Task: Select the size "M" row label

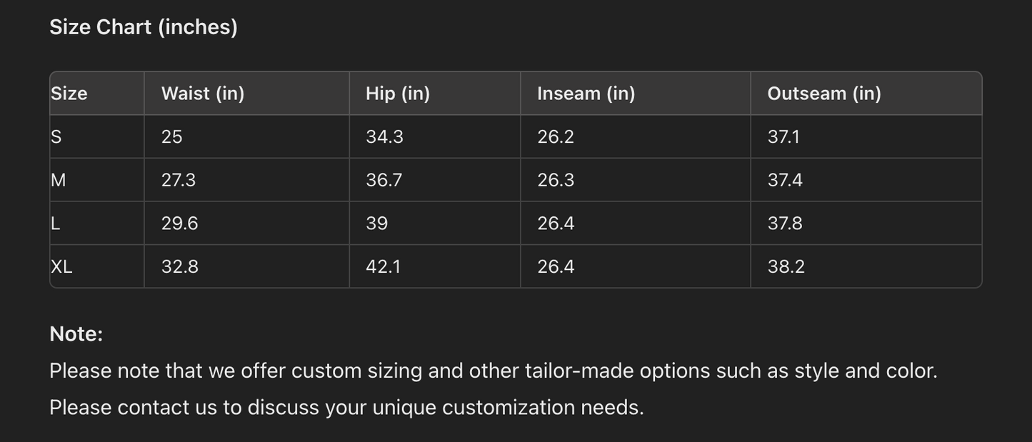Action: point(59,180)
